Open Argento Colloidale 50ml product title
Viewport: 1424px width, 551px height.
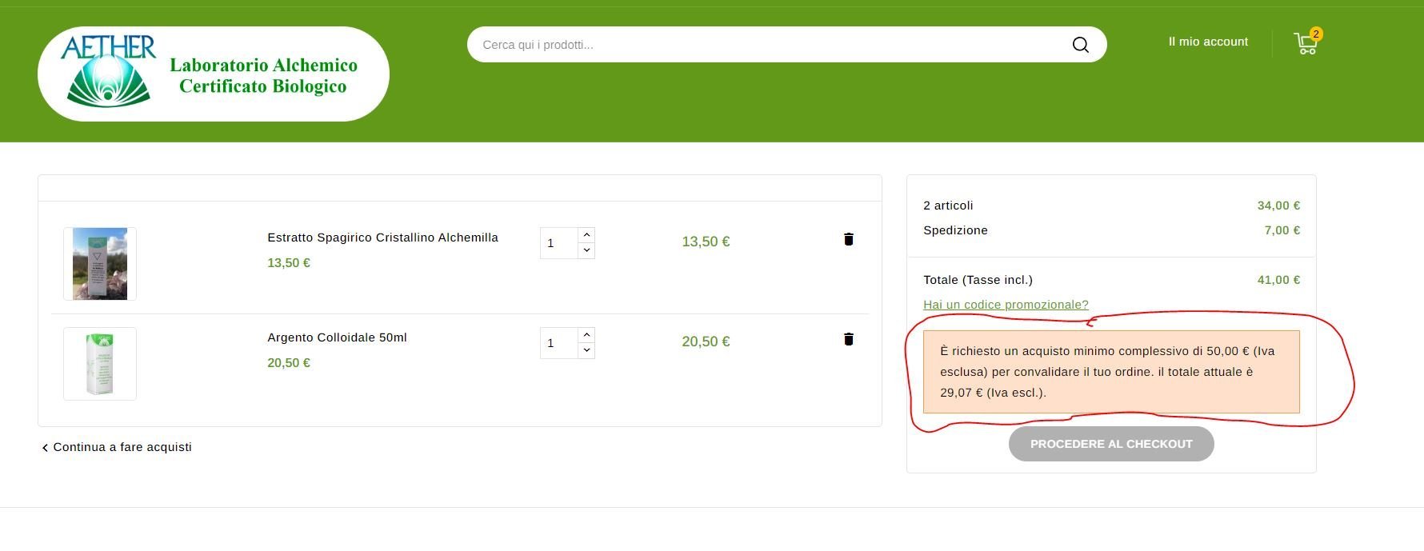pos(337,337)
